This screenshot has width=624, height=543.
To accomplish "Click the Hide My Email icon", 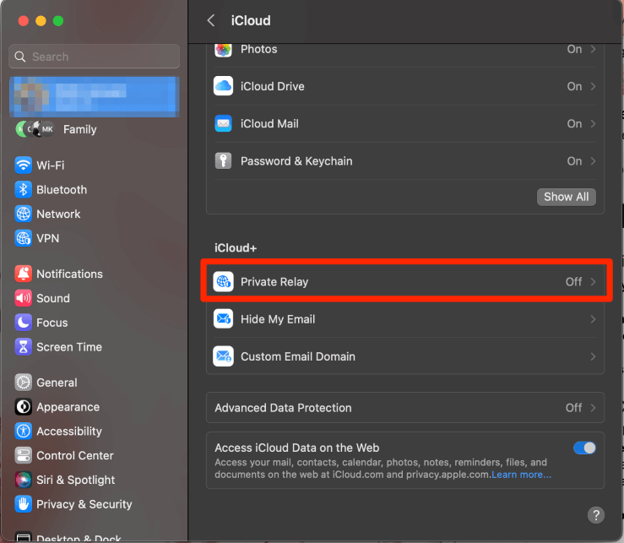I will [223, 319].
